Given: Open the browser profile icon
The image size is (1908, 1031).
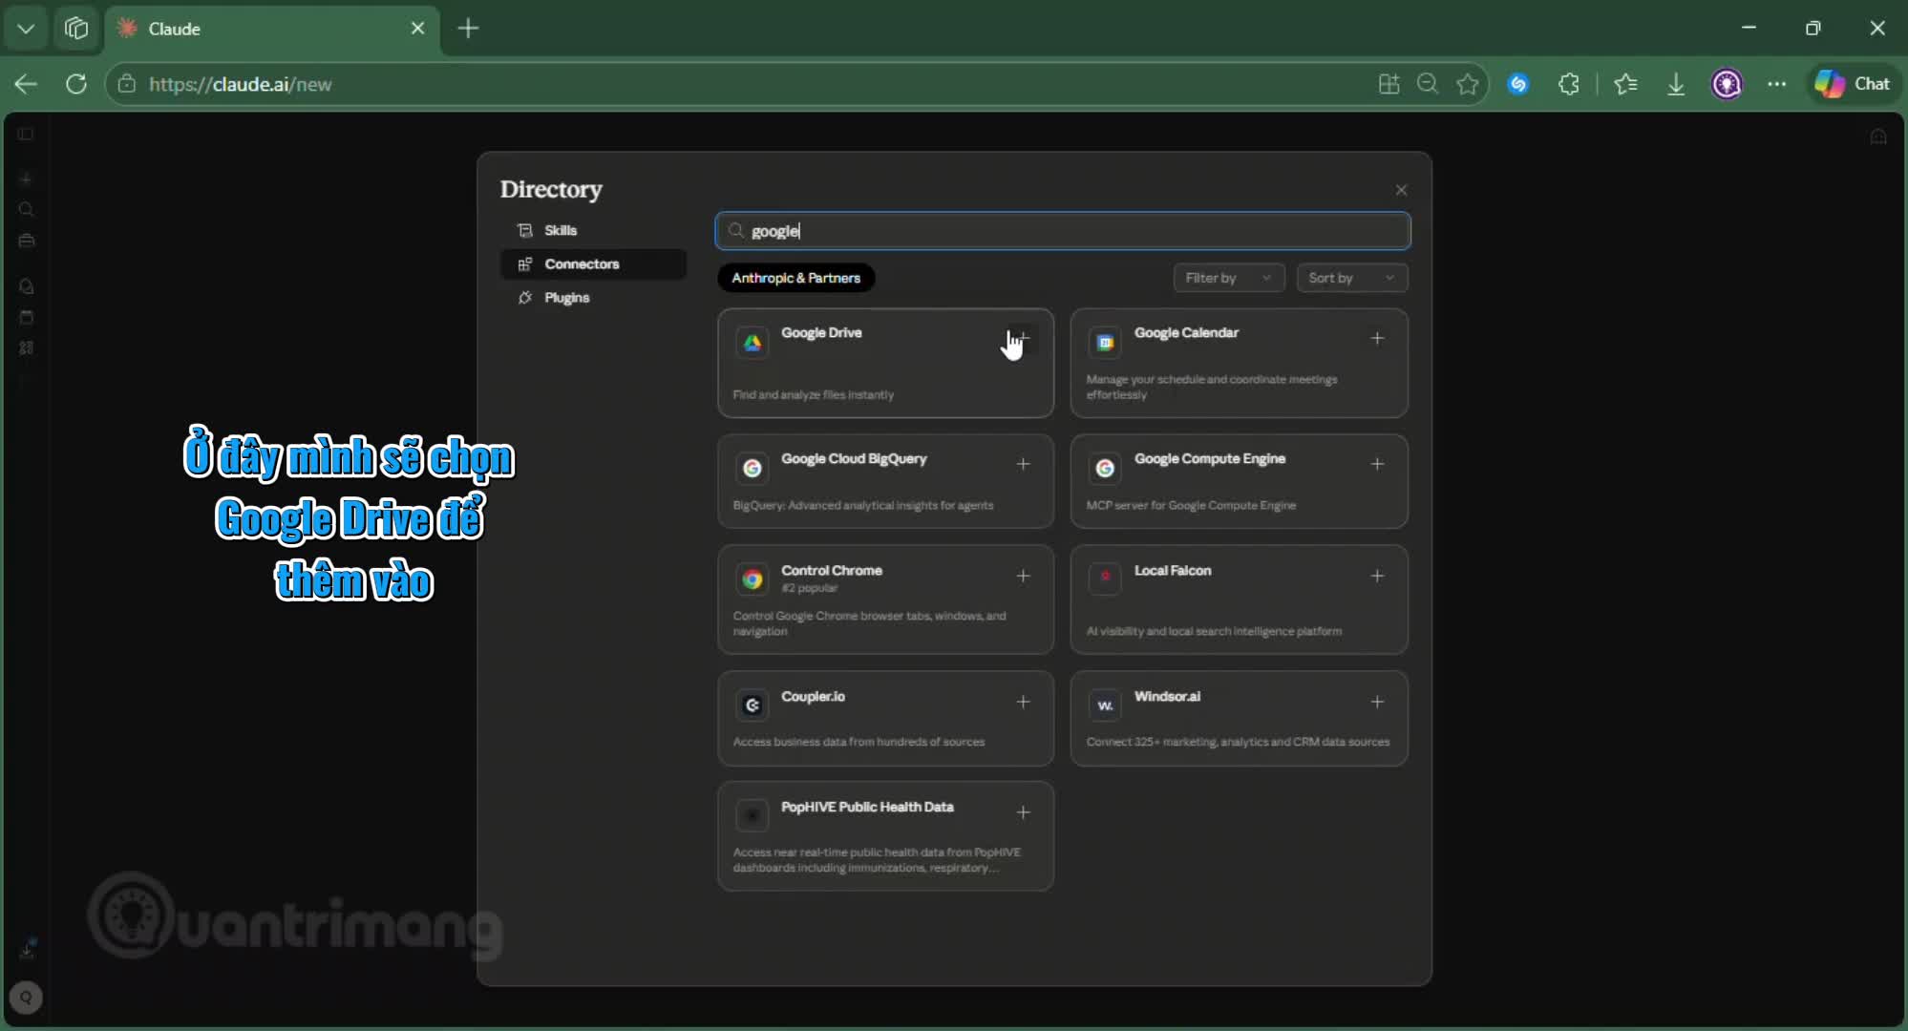Looking at the screenshot, I should 1727,84.
